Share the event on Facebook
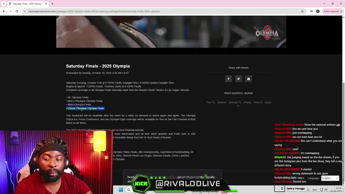345x194 pixels. pos(228,79)
